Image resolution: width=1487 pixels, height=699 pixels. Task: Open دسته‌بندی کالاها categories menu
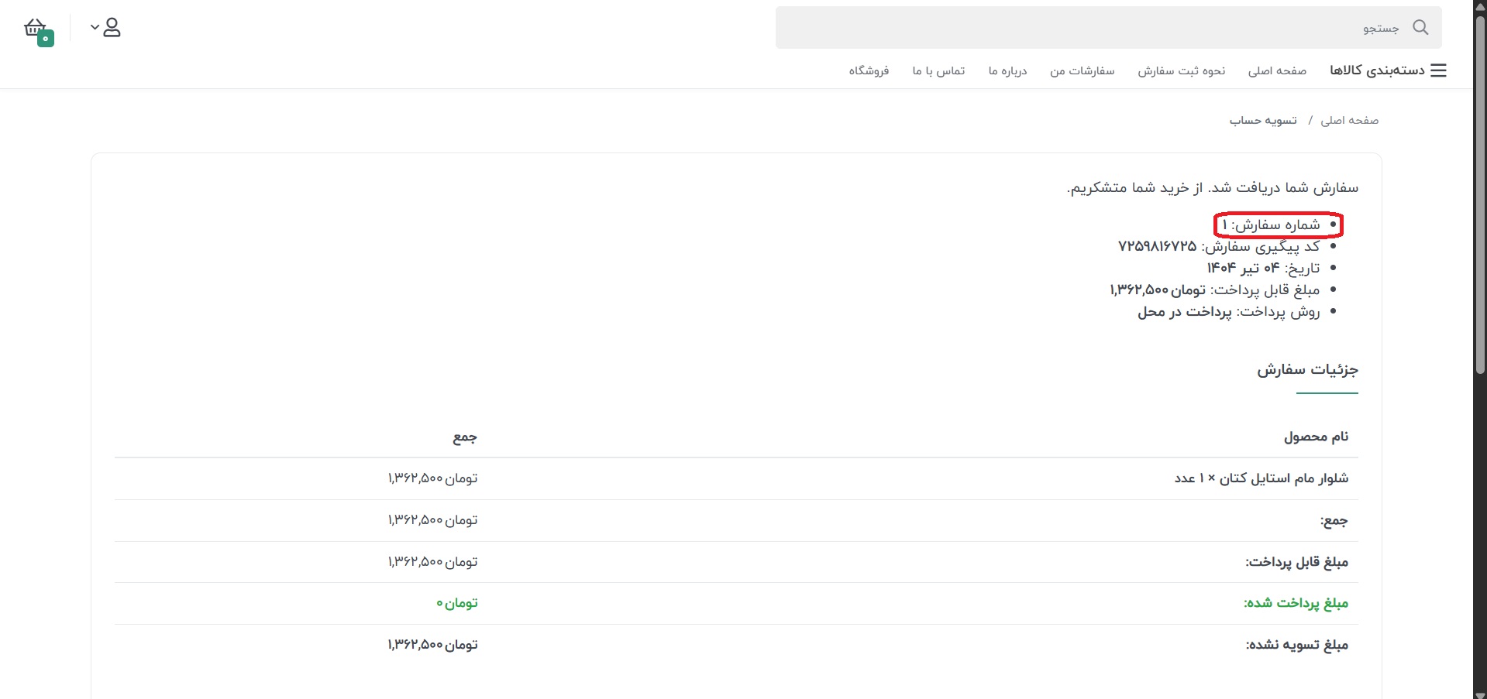1377,70
